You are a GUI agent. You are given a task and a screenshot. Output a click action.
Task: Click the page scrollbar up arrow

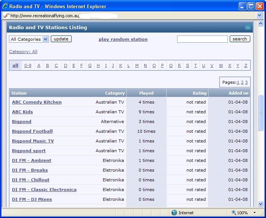click(260, 24)
